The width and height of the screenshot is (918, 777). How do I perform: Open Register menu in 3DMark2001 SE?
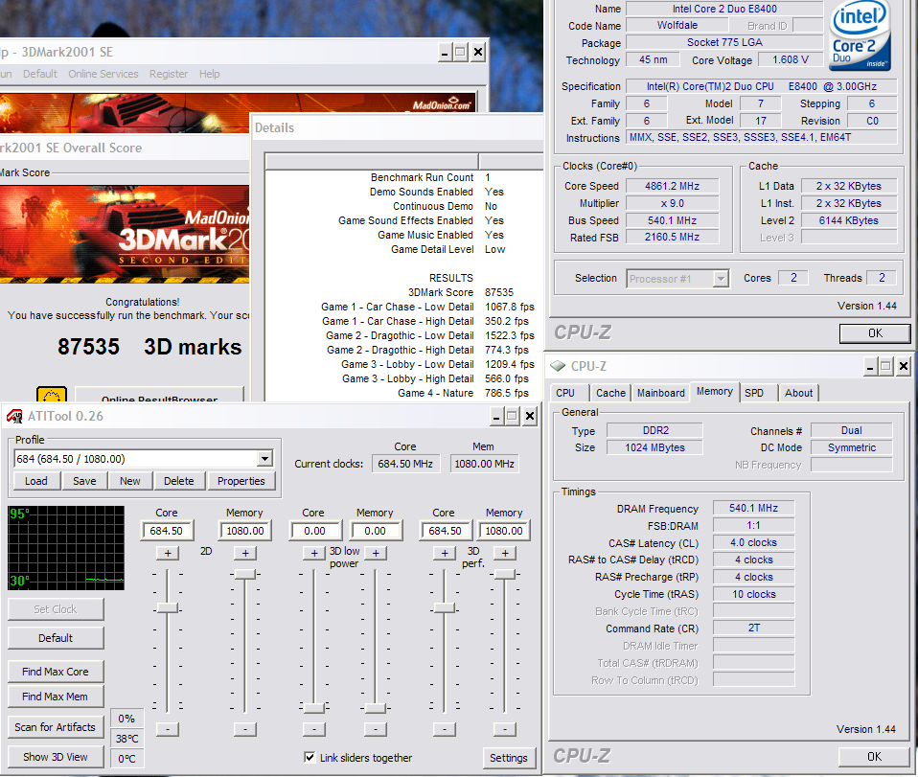[169, 74]
